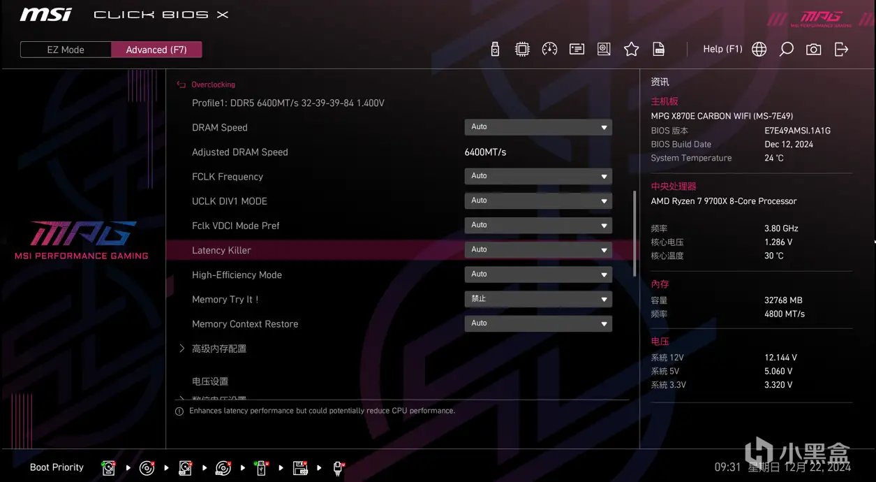This screenshot has width=876, height=482.
Task: Open the UCLK DIV1 MODE dropdown
Action: tap(538, 200)
